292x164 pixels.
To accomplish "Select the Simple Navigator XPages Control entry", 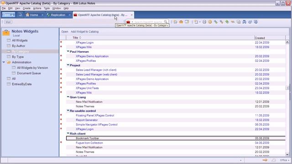I will click(176, 124).
